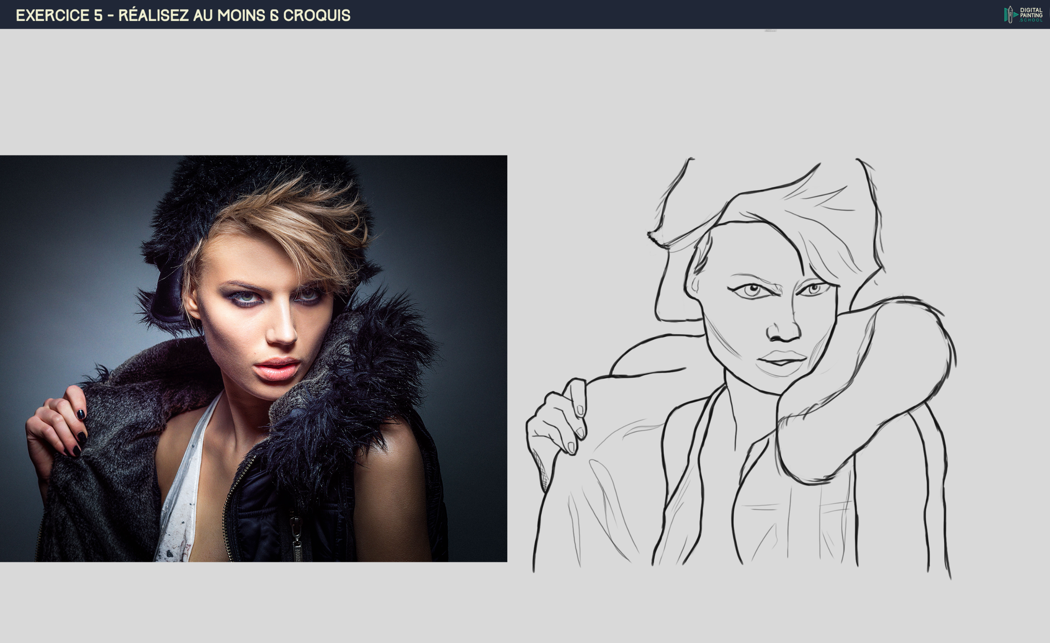This screenshot has width=1050, height=643.
Task: Click the 'Exercice 5' title text
Action: click(59, 16)
